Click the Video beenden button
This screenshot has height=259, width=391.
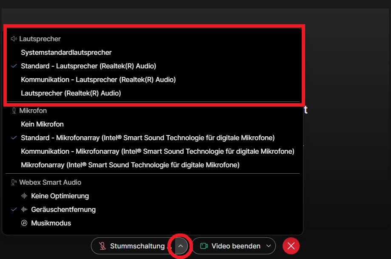236,246
